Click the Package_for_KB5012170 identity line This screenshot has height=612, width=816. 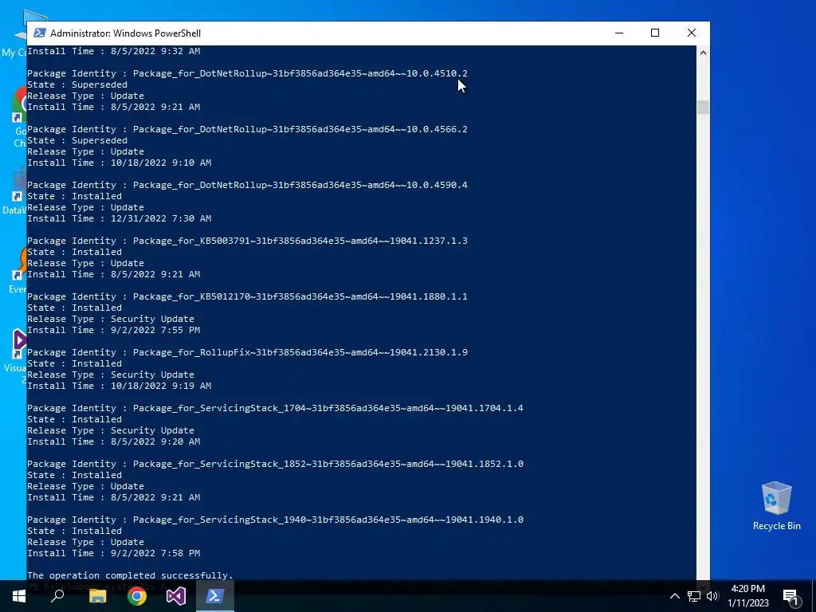point(247,296)
